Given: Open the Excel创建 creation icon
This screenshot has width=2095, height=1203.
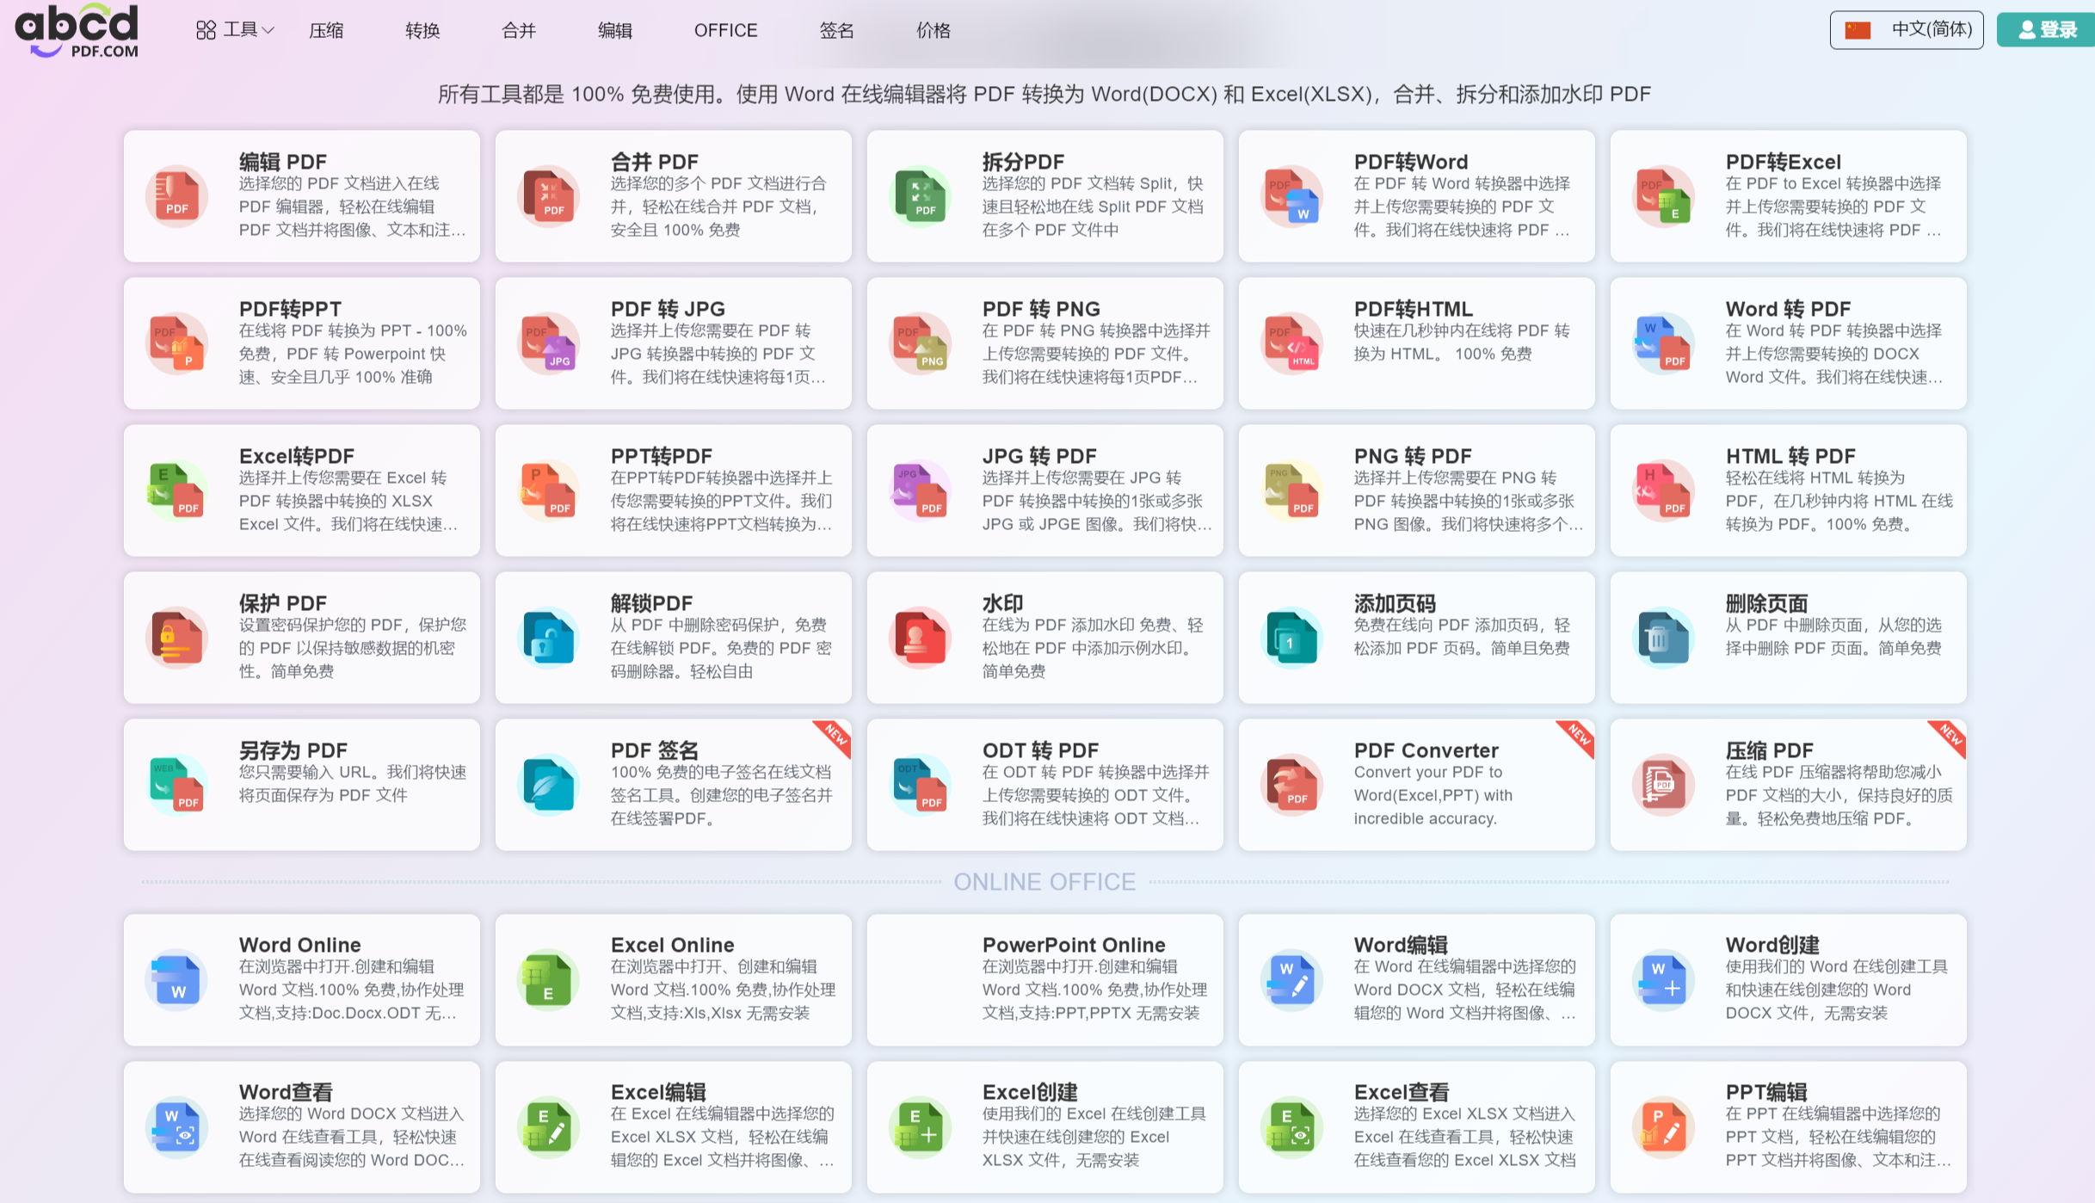Looking at the screenshot, I should click(x=920, y=1126).
